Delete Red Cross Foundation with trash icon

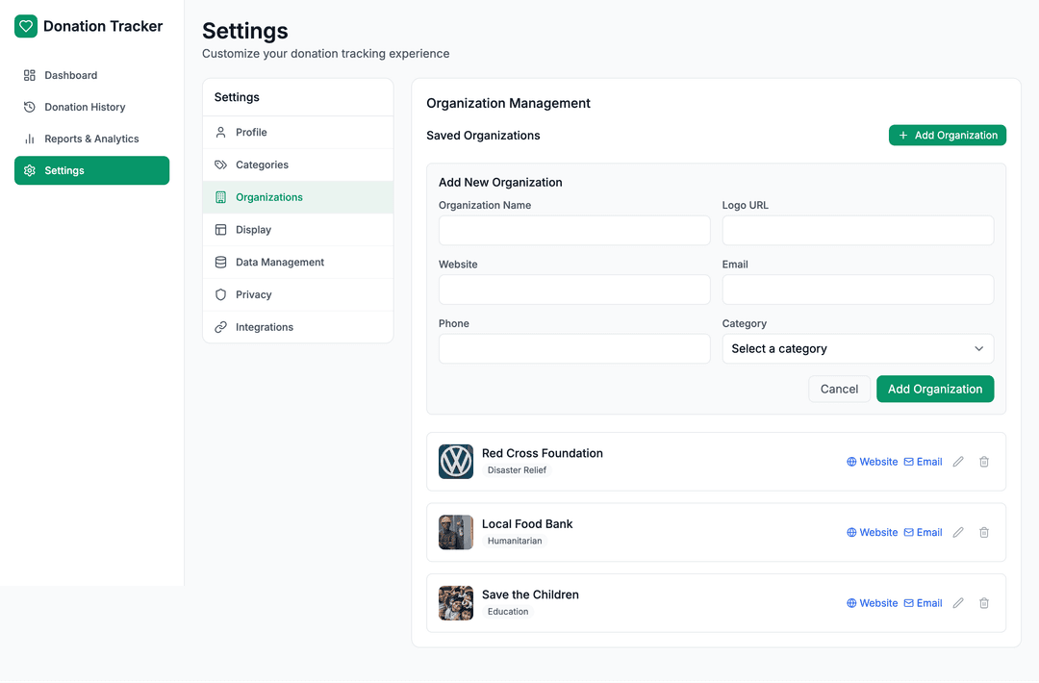(x=984, y=462)
